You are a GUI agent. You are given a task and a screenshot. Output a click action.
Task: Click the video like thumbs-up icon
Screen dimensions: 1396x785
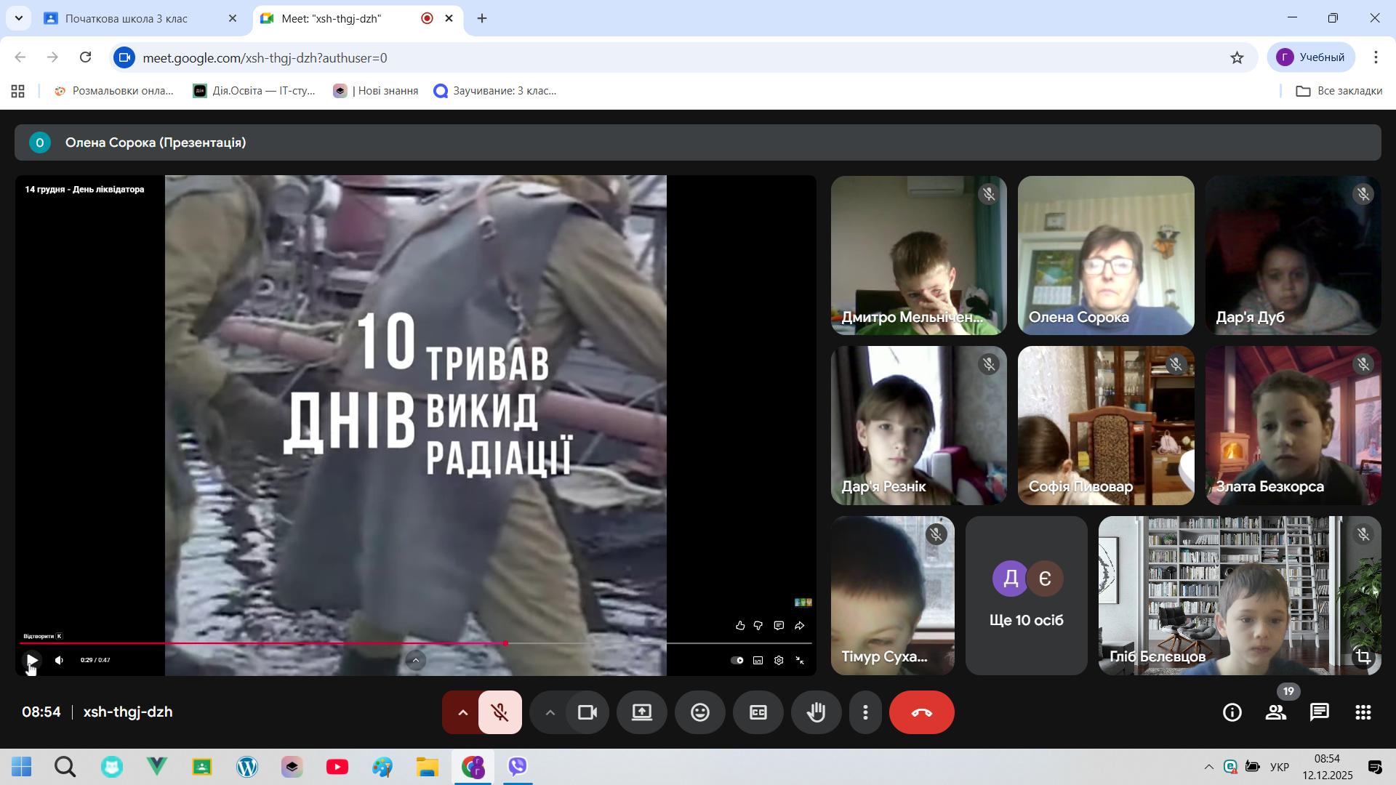coord(740,626)
